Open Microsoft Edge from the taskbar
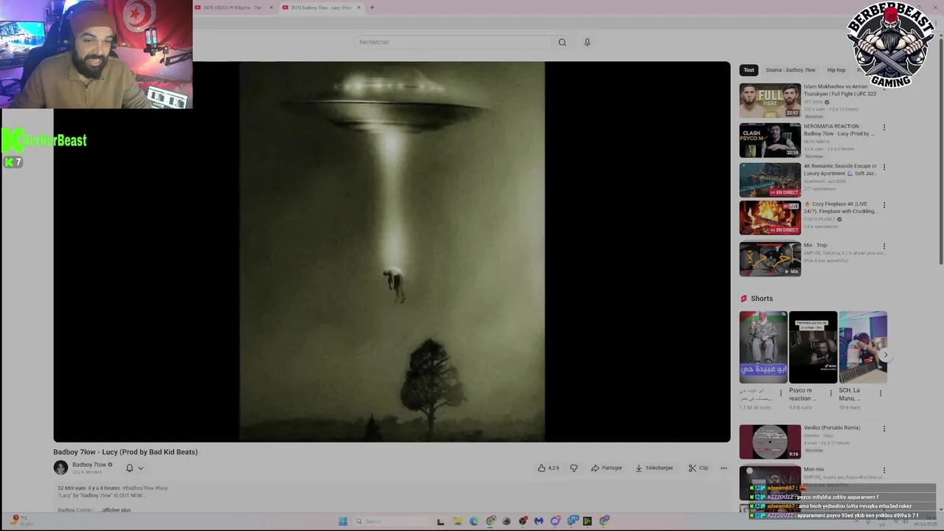Image resolution: width=944 pixels, height=531 pixels. (473, 521)
